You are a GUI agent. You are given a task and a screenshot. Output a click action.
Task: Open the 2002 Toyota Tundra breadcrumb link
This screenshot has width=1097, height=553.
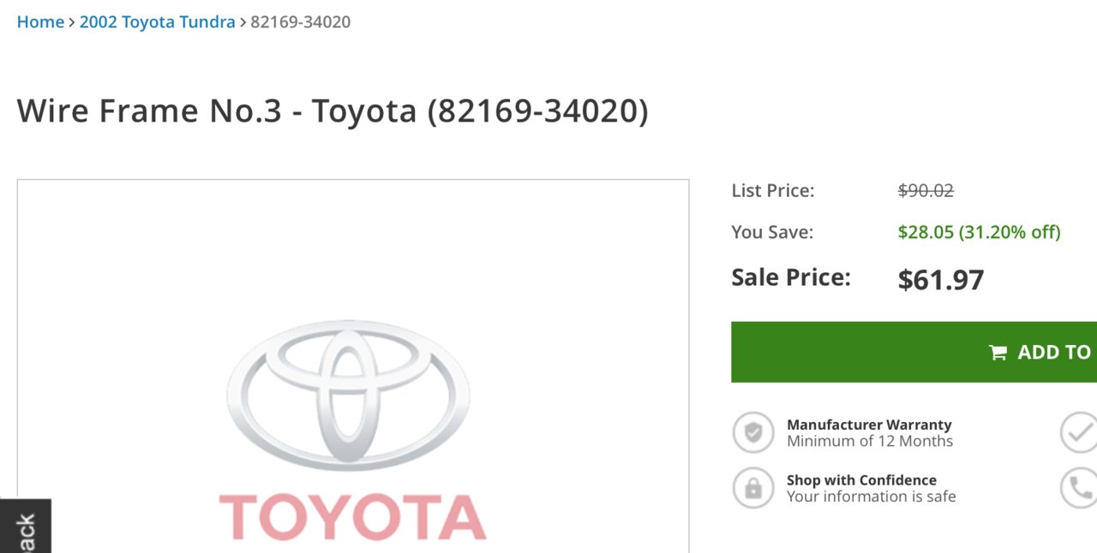click(x=157, y=22)
